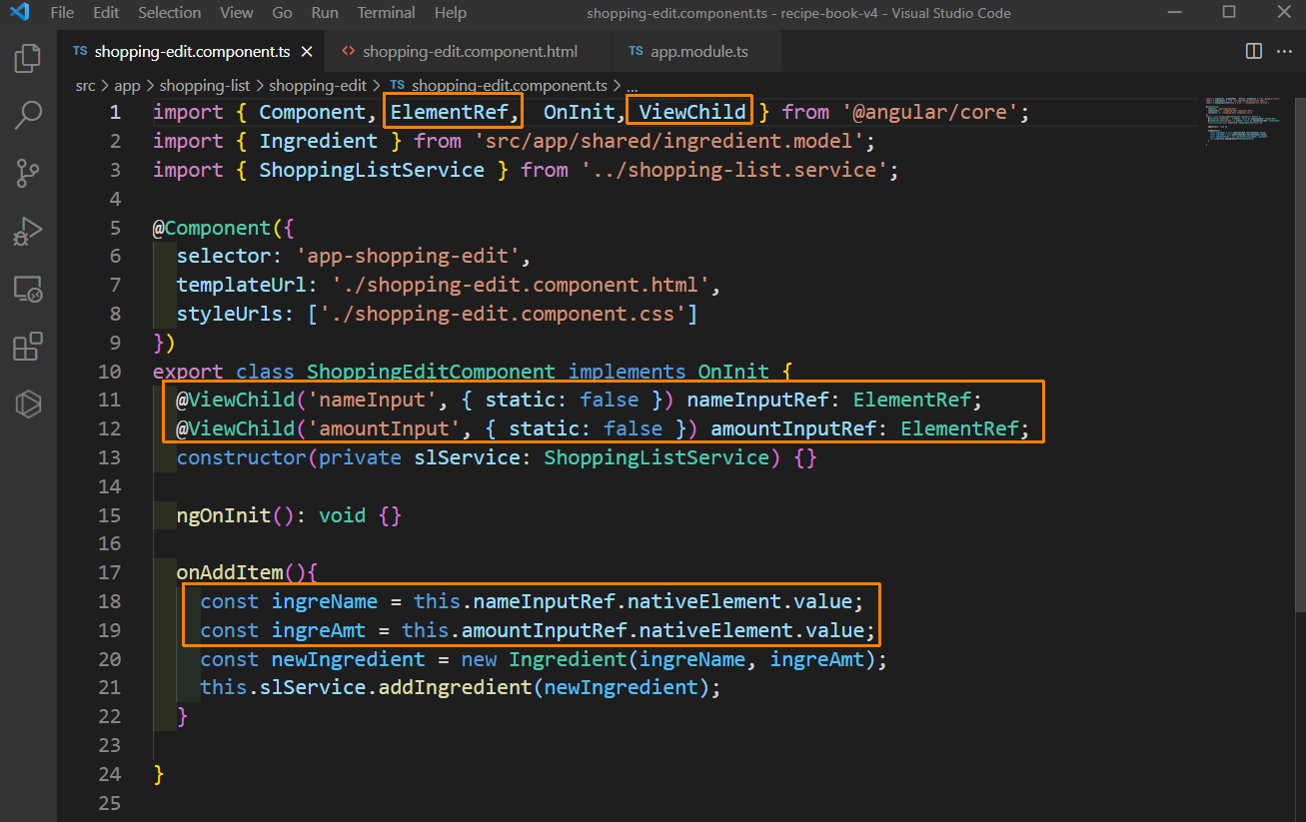This screenshot has width=1306, height=822.
Task: Click ShoppingEditComponent class name
Action: click(x=432, y=372)
